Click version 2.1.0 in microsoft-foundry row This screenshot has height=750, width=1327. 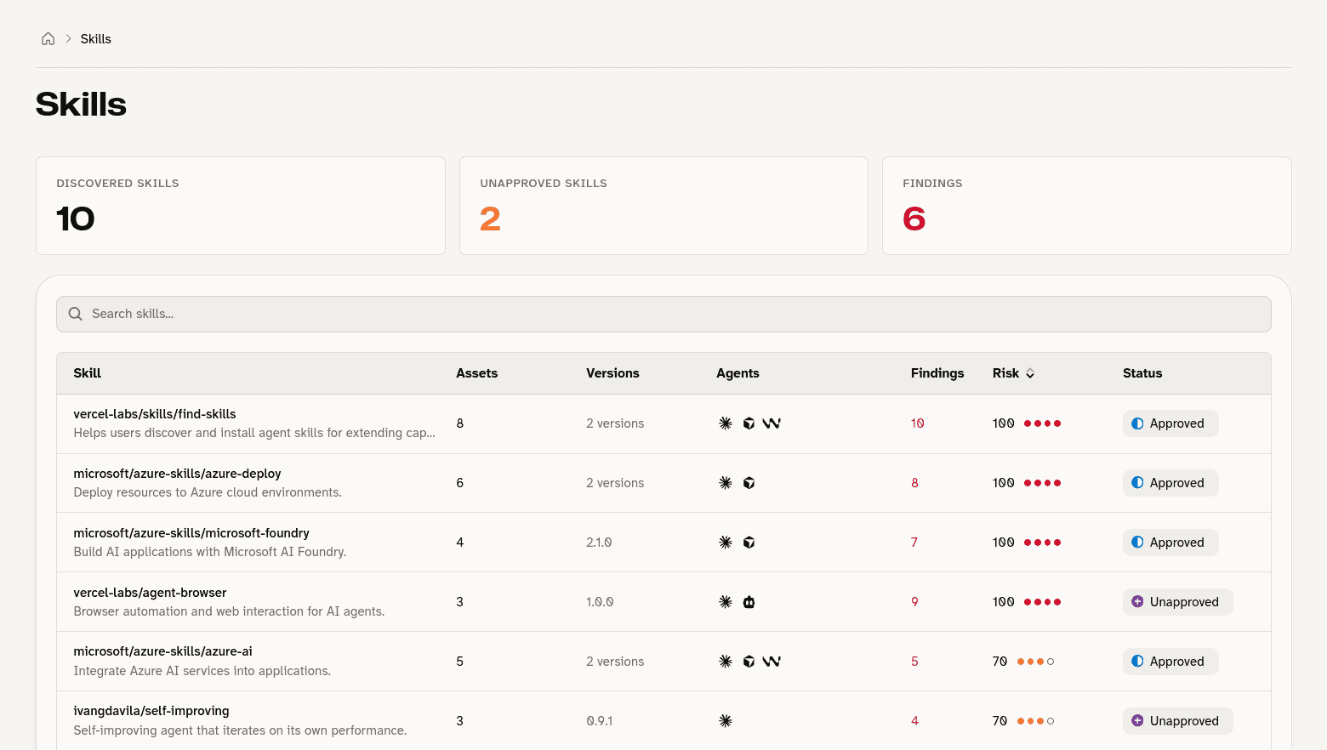point(599,543)
